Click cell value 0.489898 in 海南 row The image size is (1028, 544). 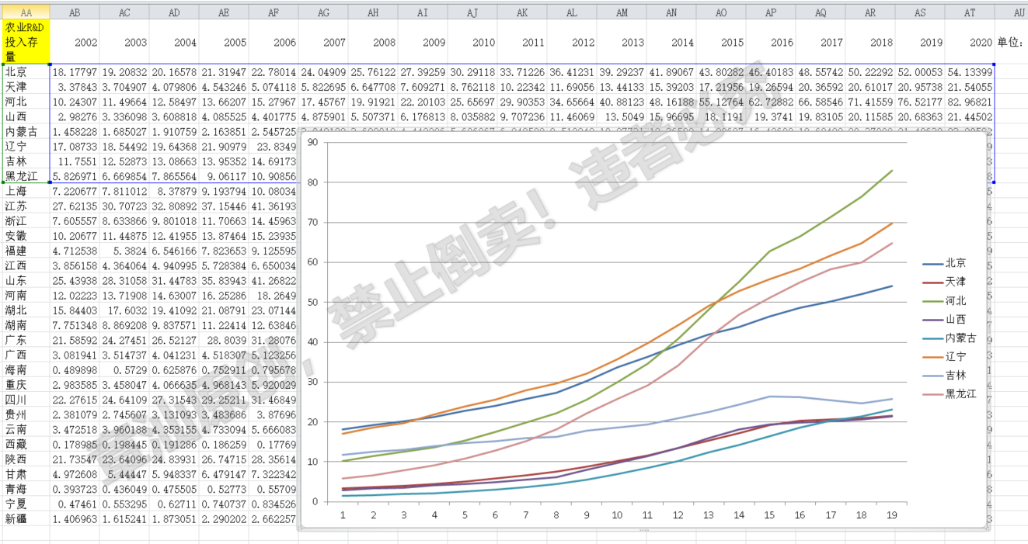point(75,369)
